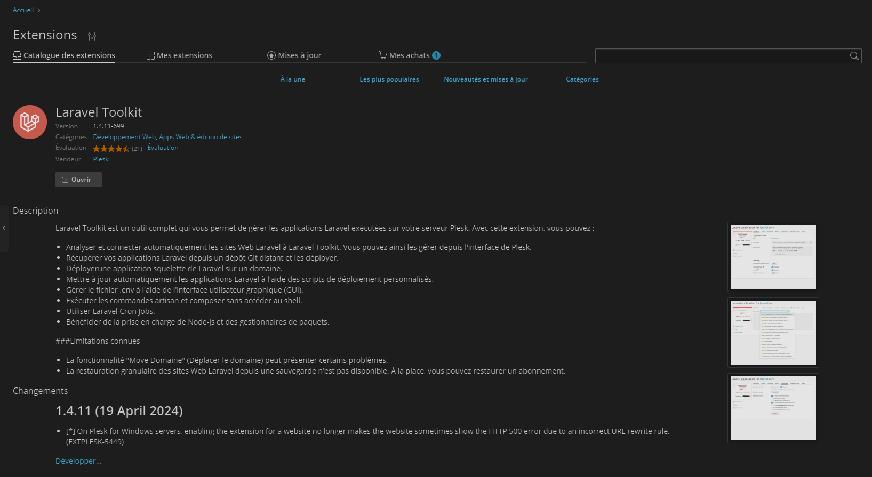Open Nouveautés et mises à jour

tap(486, 79)
